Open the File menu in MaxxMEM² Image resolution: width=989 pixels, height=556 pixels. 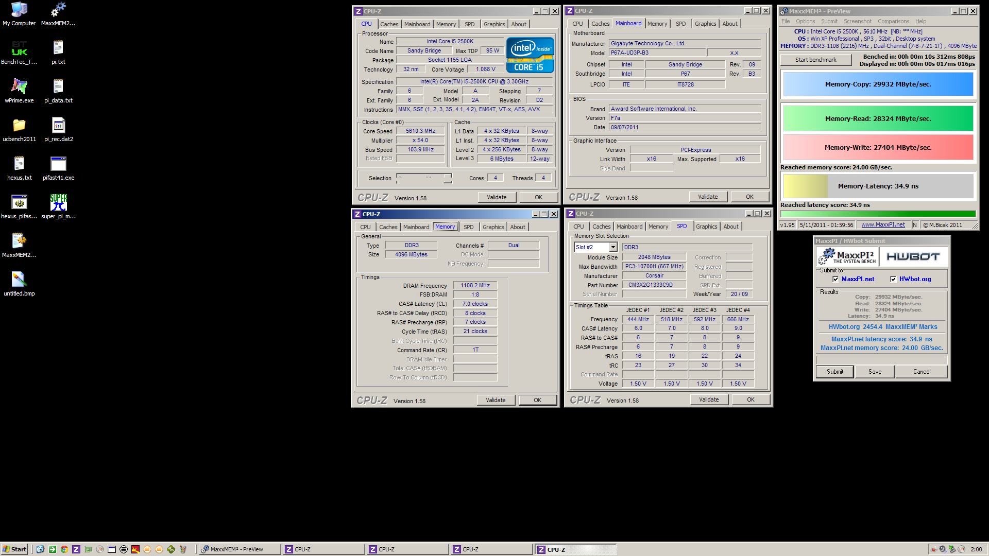point(786,21)
